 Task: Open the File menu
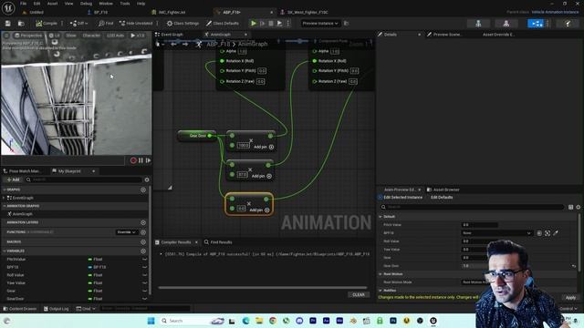click(23, 4)
